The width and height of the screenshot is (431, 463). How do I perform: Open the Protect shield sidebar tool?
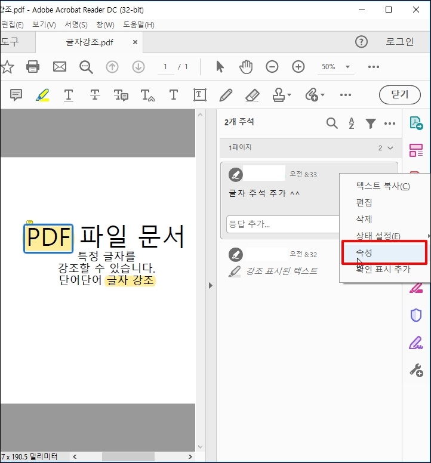(x=416, y=315)
